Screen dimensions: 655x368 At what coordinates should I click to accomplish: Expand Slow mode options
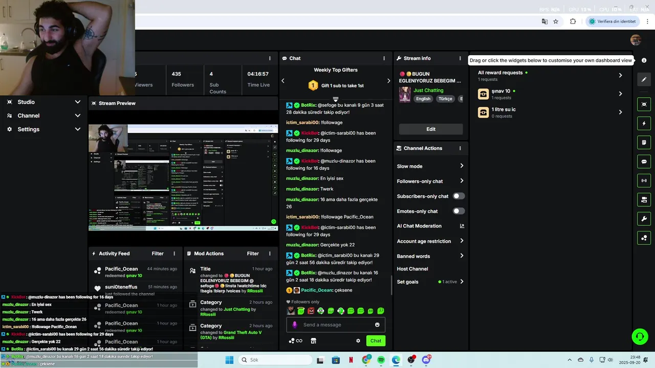click(462, 166)
